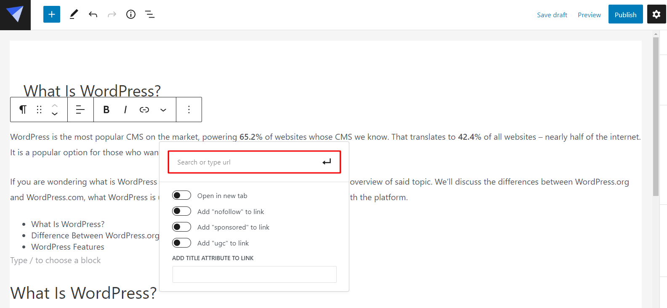
Task: Click the paragraph block type icon
Action: click(23, 110)
